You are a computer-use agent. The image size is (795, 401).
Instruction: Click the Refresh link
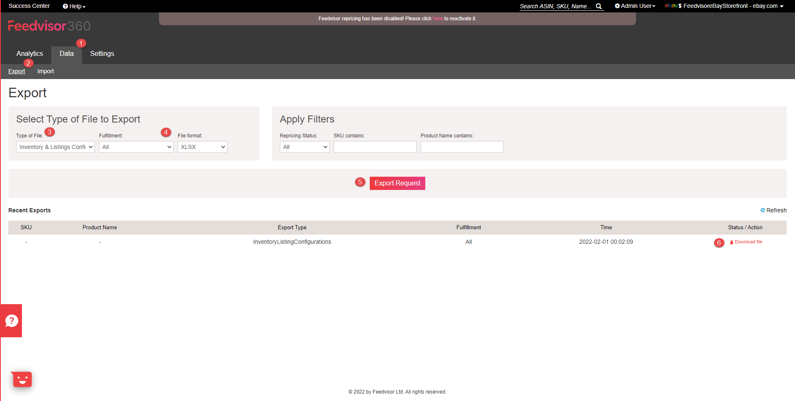tap(776, 210)
